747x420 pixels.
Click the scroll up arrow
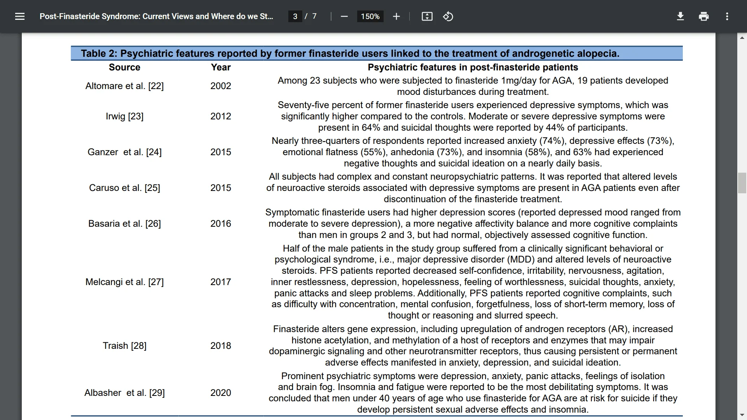point(742,38)
